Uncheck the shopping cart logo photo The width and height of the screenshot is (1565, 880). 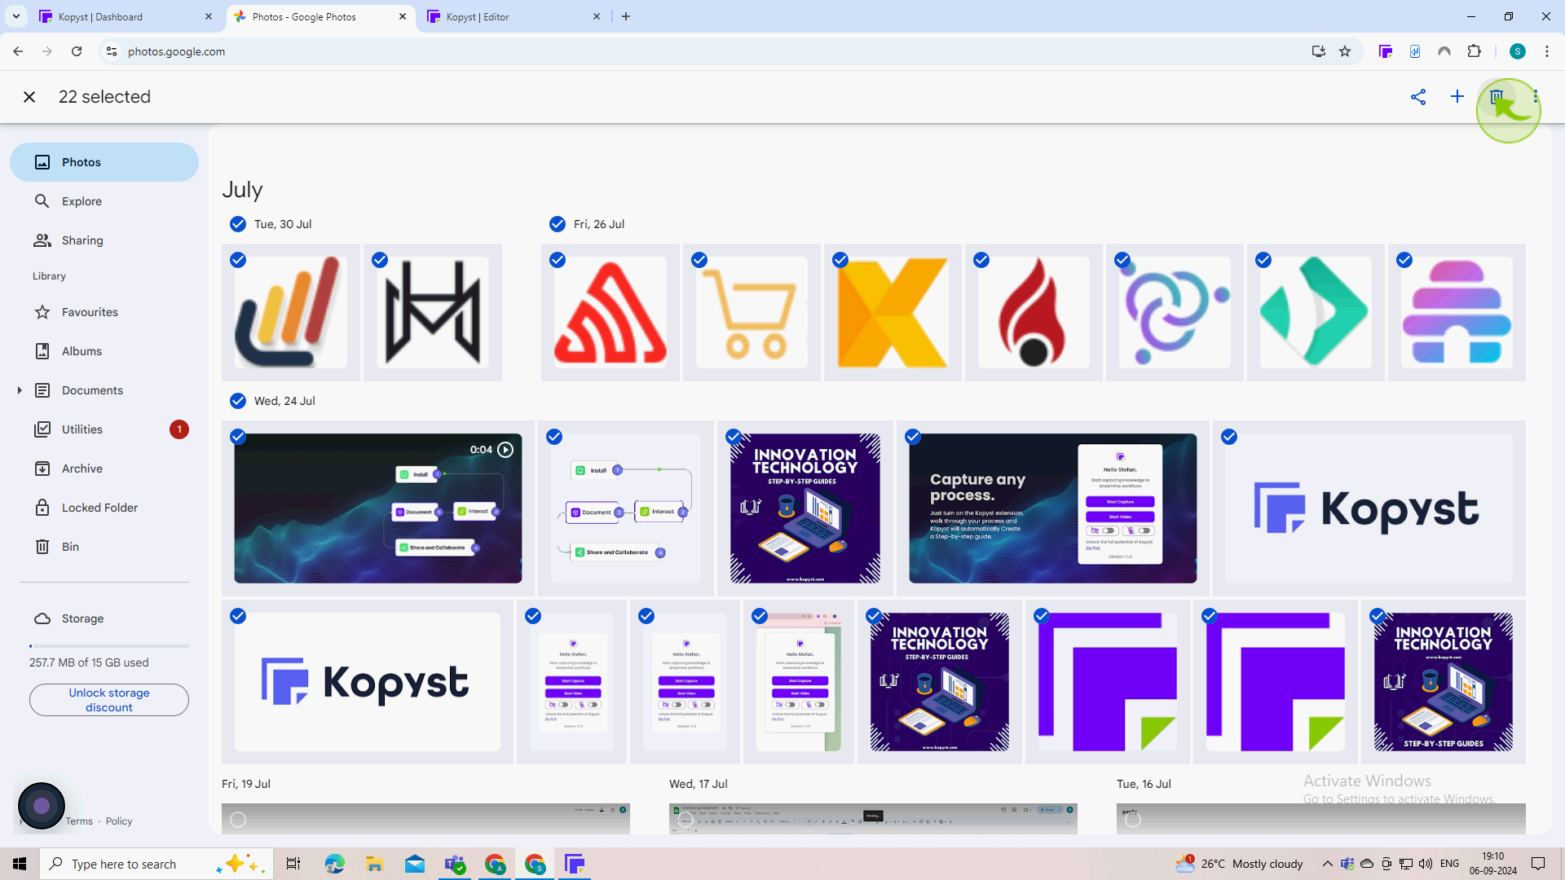click(x=699, y=260)
